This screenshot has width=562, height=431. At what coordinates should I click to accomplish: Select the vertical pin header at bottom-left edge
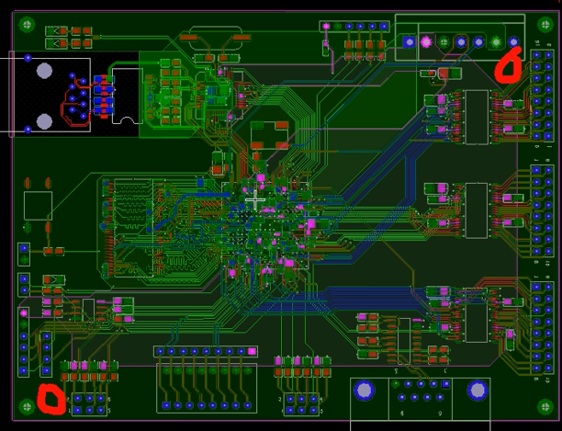point(24,342)
